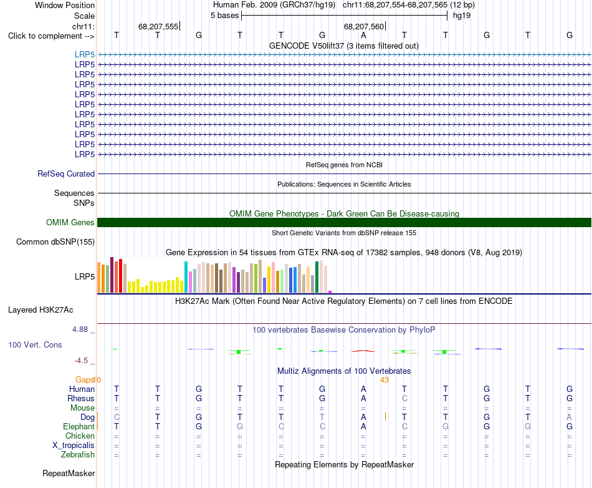Select the dark green OMIM Genes bar
The height and width of the screenshot is (488, 592).
tap(344, 223)
